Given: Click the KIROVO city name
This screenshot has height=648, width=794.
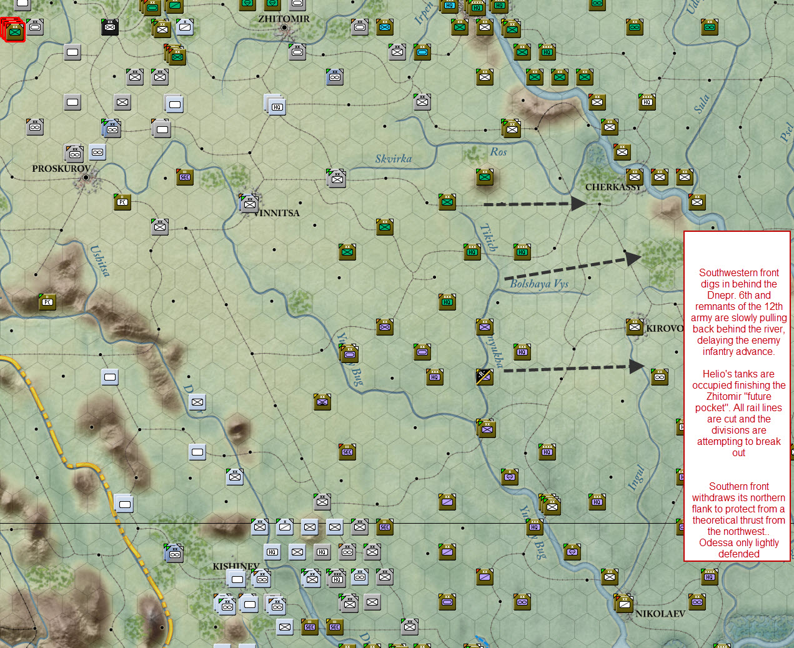Looking at the screenshot, I should [665, 329].
